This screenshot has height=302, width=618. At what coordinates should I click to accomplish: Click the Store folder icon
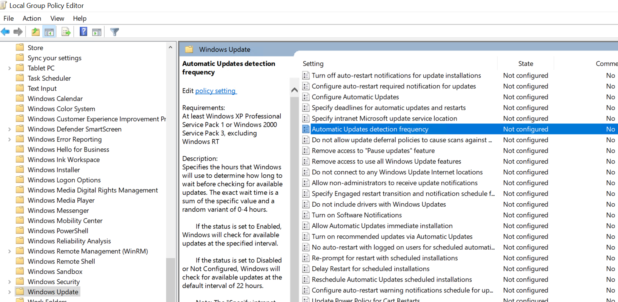[x=20, y=47]
